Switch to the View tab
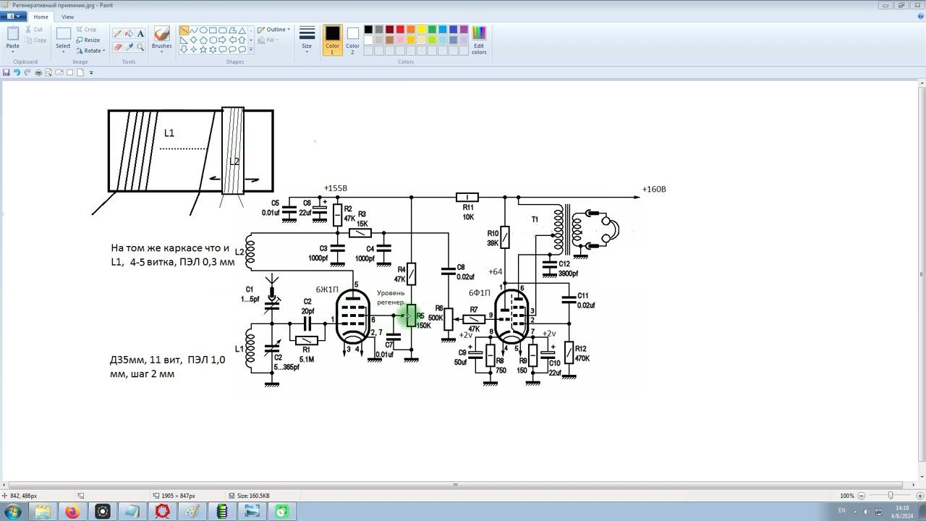Viewport: 926px width, 521px height. 67,17
